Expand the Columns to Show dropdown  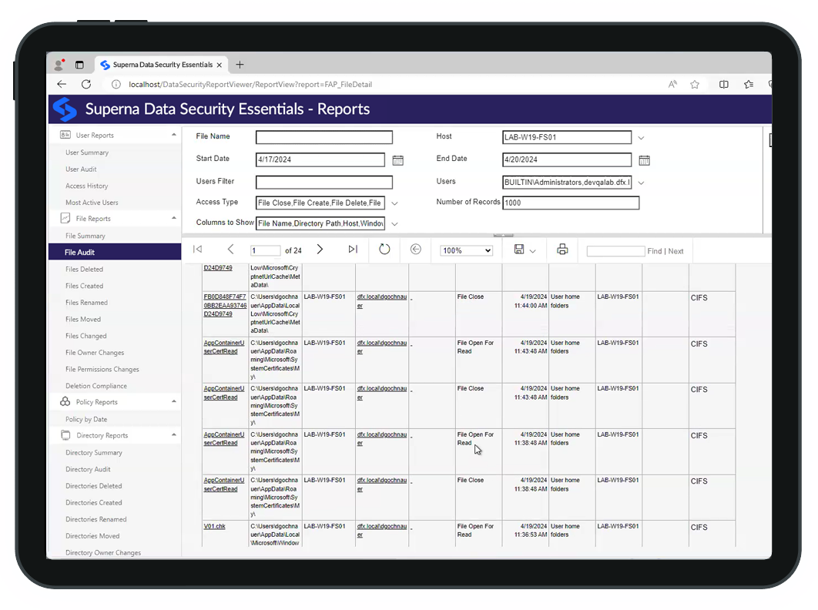click(395, 223)
